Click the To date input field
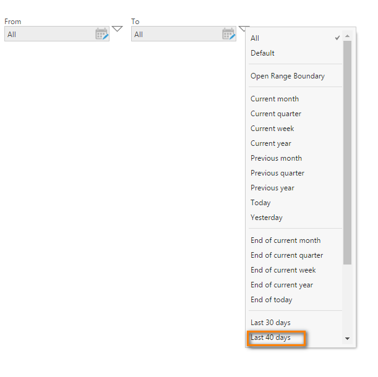 [x=176, y=34]
